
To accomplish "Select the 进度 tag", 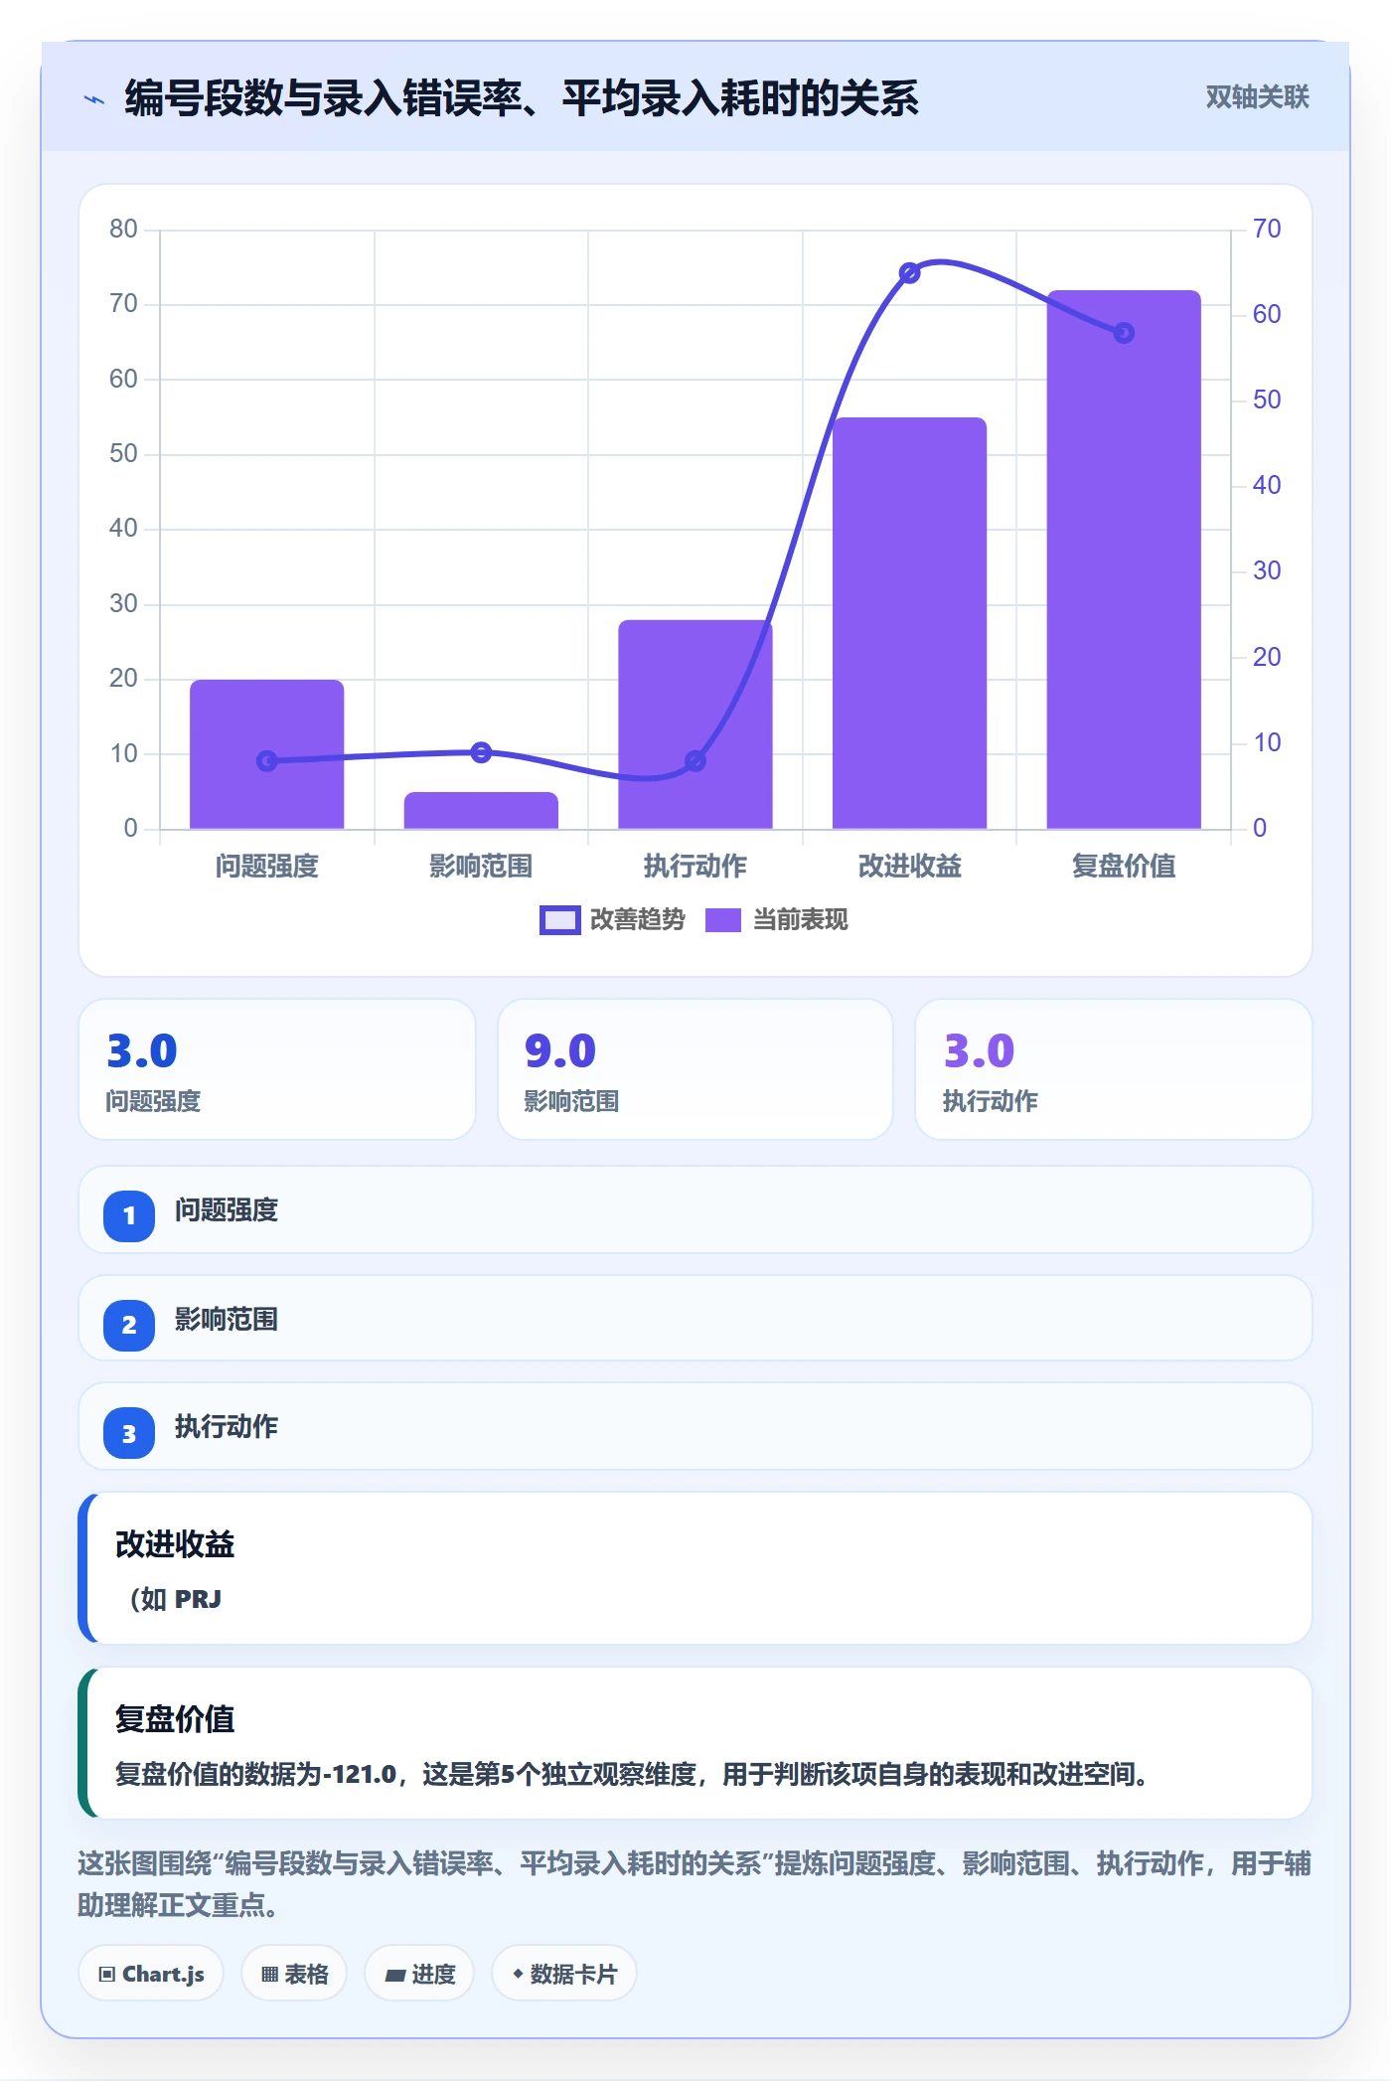I will pos(419,1974).
